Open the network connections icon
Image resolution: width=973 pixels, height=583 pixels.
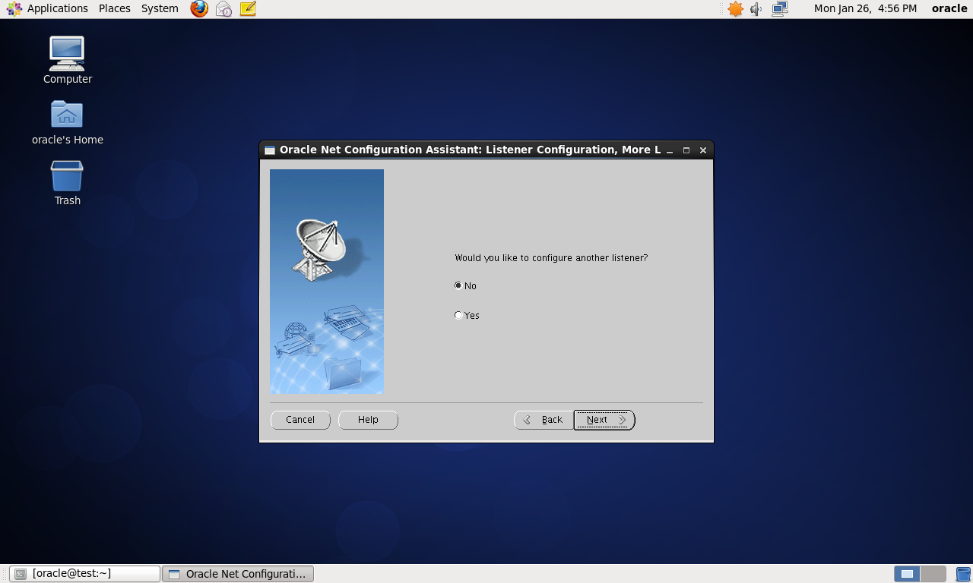pos(780,9)
